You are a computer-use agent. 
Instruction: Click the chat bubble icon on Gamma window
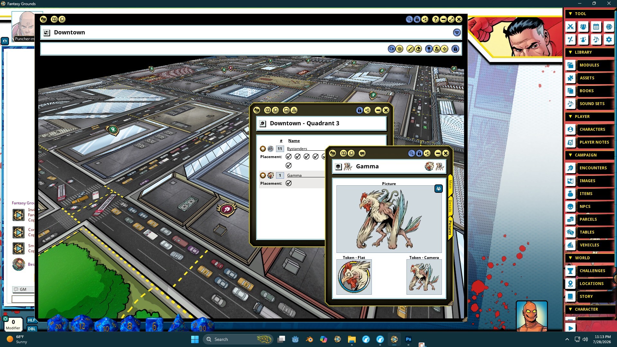pyautogui.click(x=362, y=153)
